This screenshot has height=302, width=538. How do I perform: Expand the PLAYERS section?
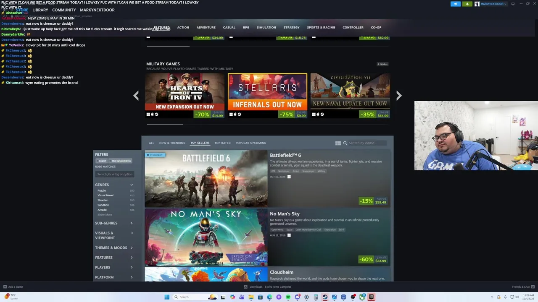[x=114, y=267]
